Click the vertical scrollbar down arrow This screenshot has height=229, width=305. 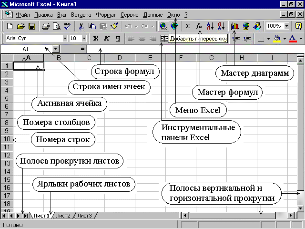301,208
